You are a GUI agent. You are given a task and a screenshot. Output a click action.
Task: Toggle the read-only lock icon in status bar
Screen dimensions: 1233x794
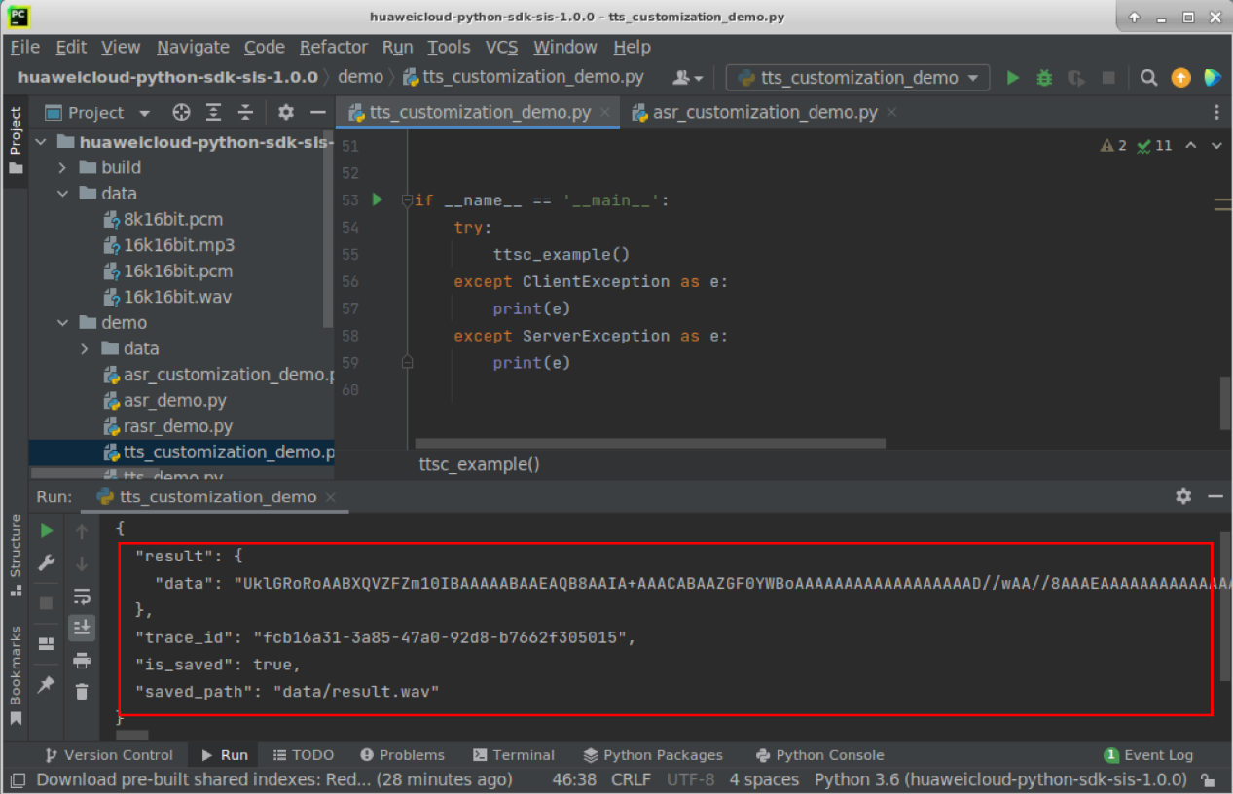click(1208, 780)
